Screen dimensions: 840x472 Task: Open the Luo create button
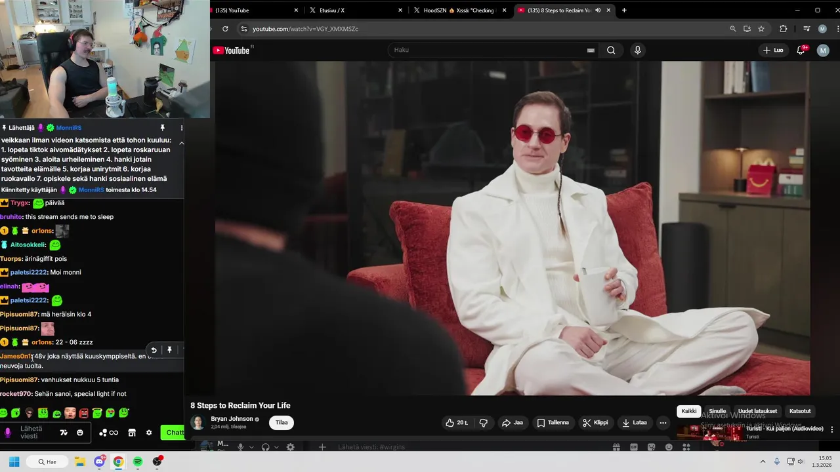click(773, 50)
